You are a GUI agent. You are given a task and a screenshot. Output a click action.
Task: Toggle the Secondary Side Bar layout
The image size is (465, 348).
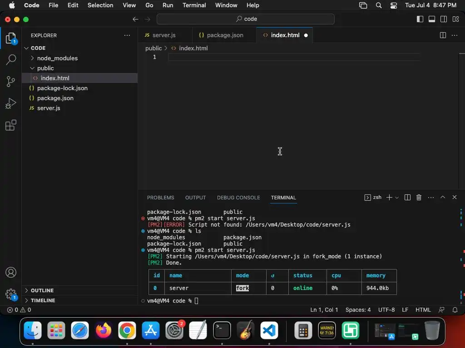[444, 19]
